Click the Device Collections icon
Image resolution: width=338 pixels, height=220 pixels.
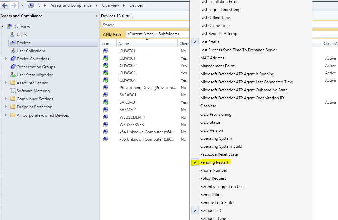13,59
